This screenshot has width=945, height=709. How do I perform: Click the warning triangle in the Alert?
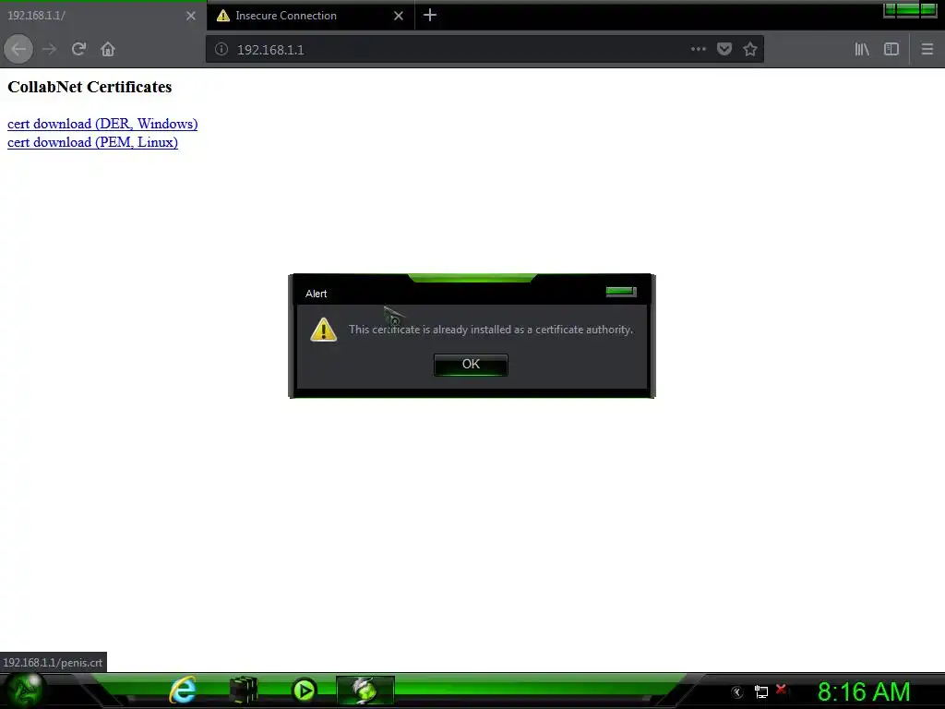(324, 330)
